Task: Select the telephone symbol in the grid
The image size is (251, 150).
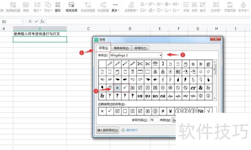Action: [155, 64]
